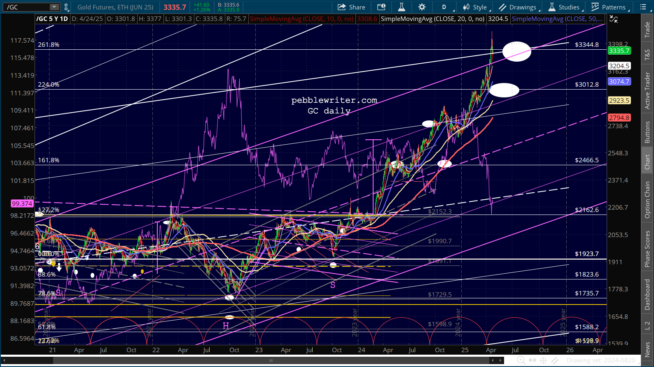654x367 pixels.
Task: Click the horizontal expand arrows icon
Action: pyautogui.click(x=532, y=360)
